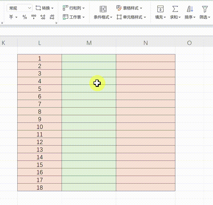Select cell containing 13
Image resolution: width=213 pixels, height=205 pixels.
click(x=40, y=149)
